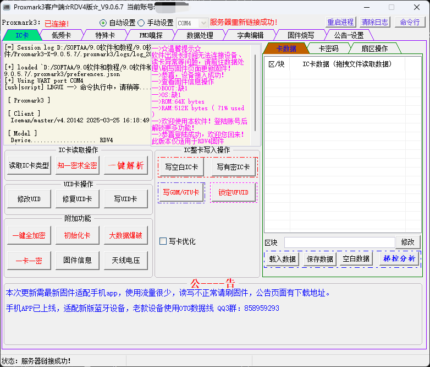Click the 写GDM/GTU卡 button

181,192
